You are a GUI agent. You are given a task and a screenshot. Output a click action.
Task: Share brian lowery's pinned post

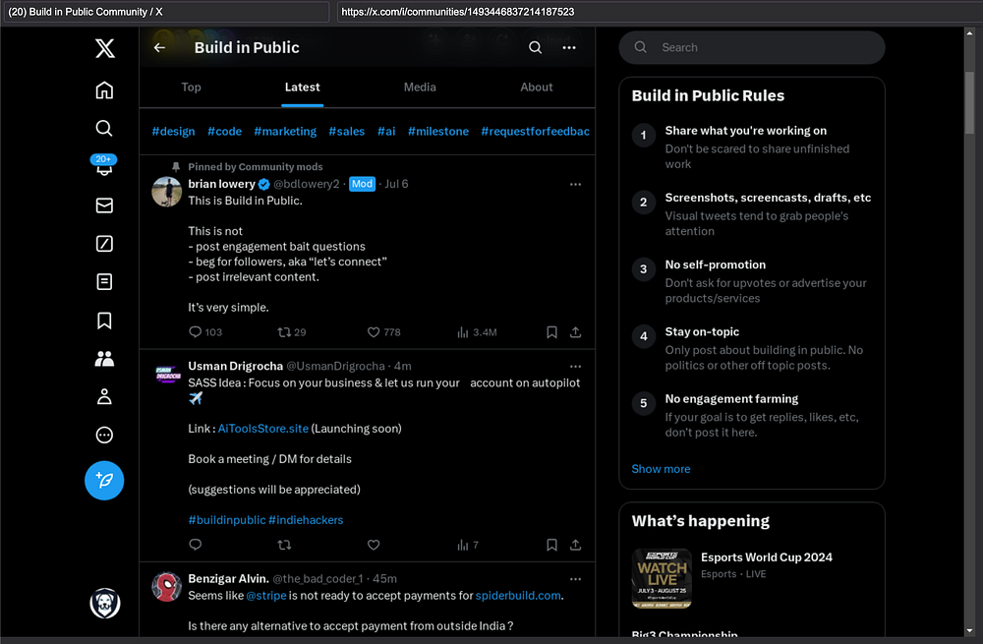tap(575, 332)
